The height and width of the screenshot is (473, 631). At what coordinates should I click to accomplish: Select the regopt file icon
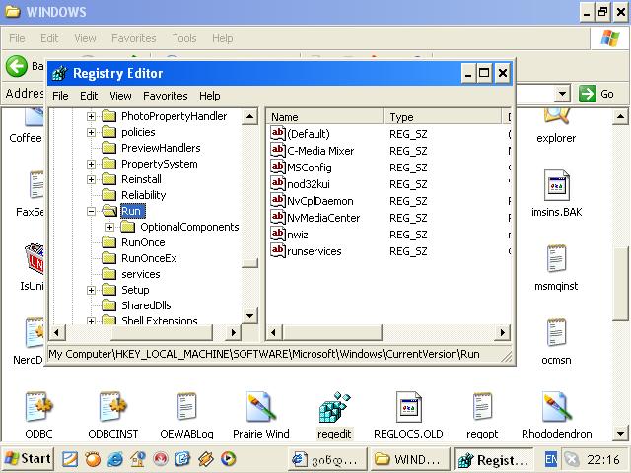coord(482,407)
